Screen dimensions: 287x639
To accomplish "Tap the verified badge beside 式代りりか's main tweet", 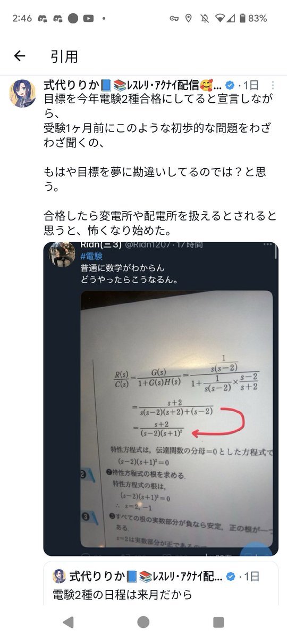I will (x=230, y=85).
